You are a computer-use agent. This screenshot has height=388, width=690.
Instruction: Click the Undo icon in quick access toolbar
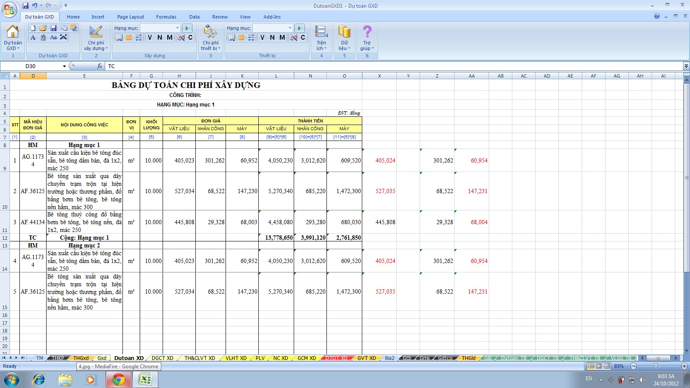pos(34,6)
